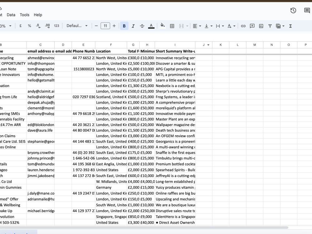Insert link icon
312x234 pixels.
tap(243, 26)
